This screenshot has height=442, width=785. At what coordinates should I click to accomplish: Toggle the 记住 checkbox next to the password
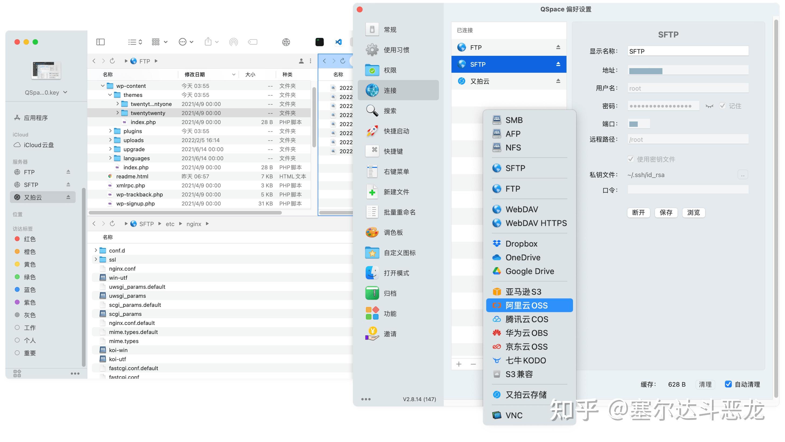point(723,106)
